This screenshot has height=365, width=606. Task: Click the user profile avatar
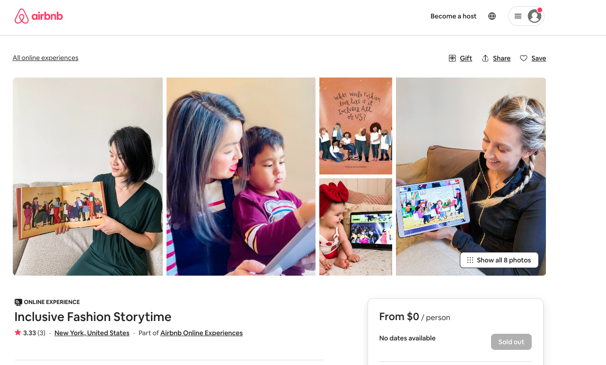(x=535, y=16)
